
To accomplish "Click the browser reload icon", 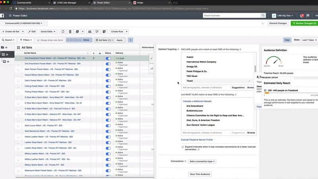I will pos(11,8).
